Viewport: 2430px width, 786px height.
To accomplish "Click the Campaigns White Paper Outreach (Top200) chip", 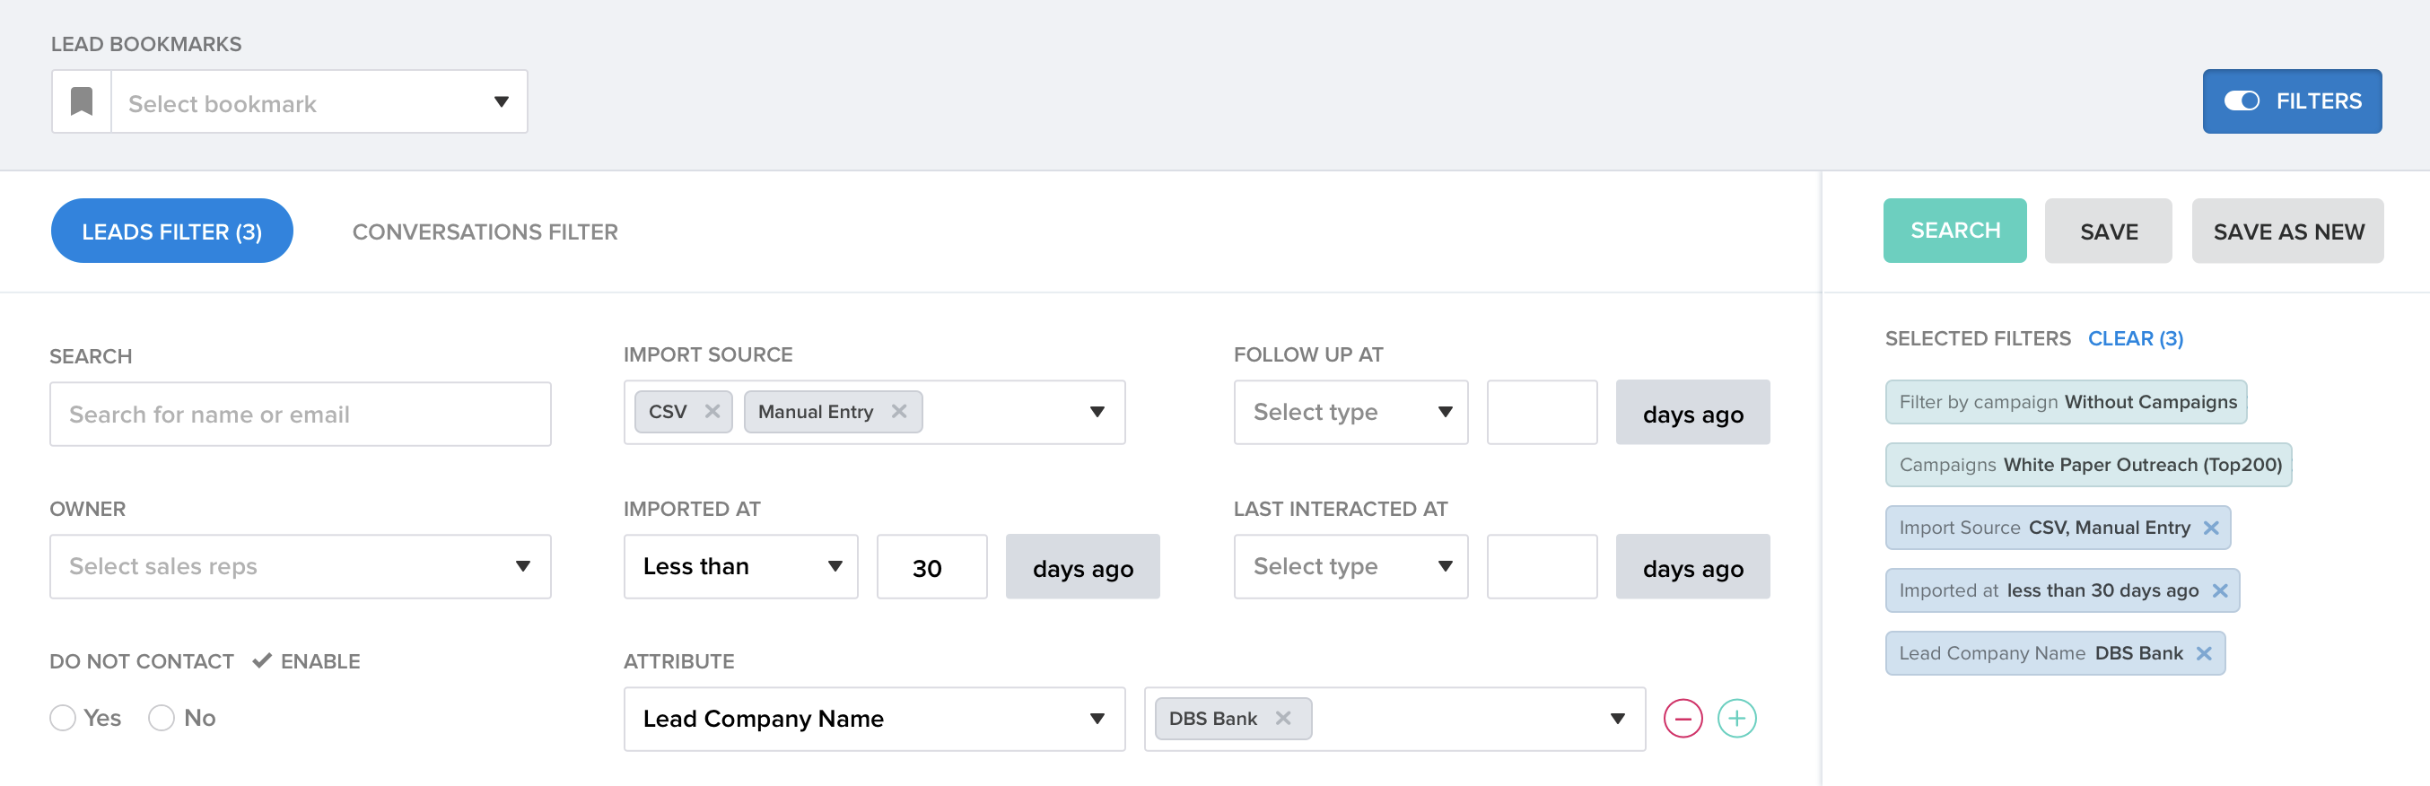I will (2088, 464).
